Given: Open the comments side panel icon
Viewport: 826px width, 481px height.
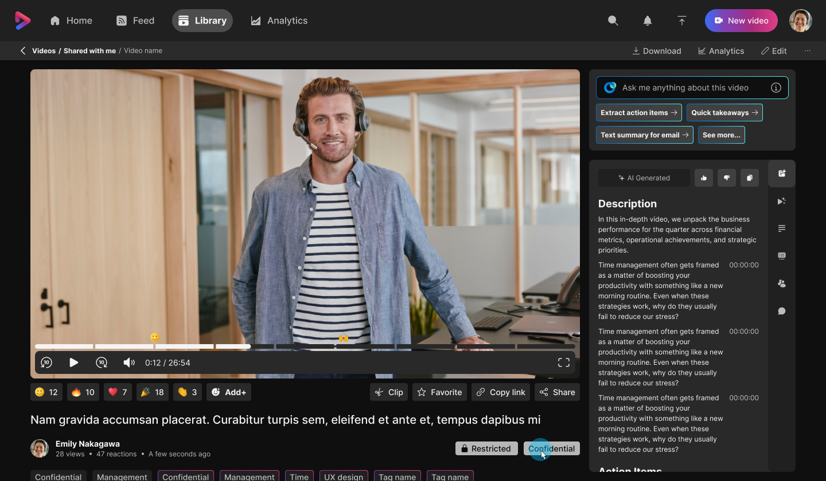Looking at the screenshot, I should [x=781, y=311].
